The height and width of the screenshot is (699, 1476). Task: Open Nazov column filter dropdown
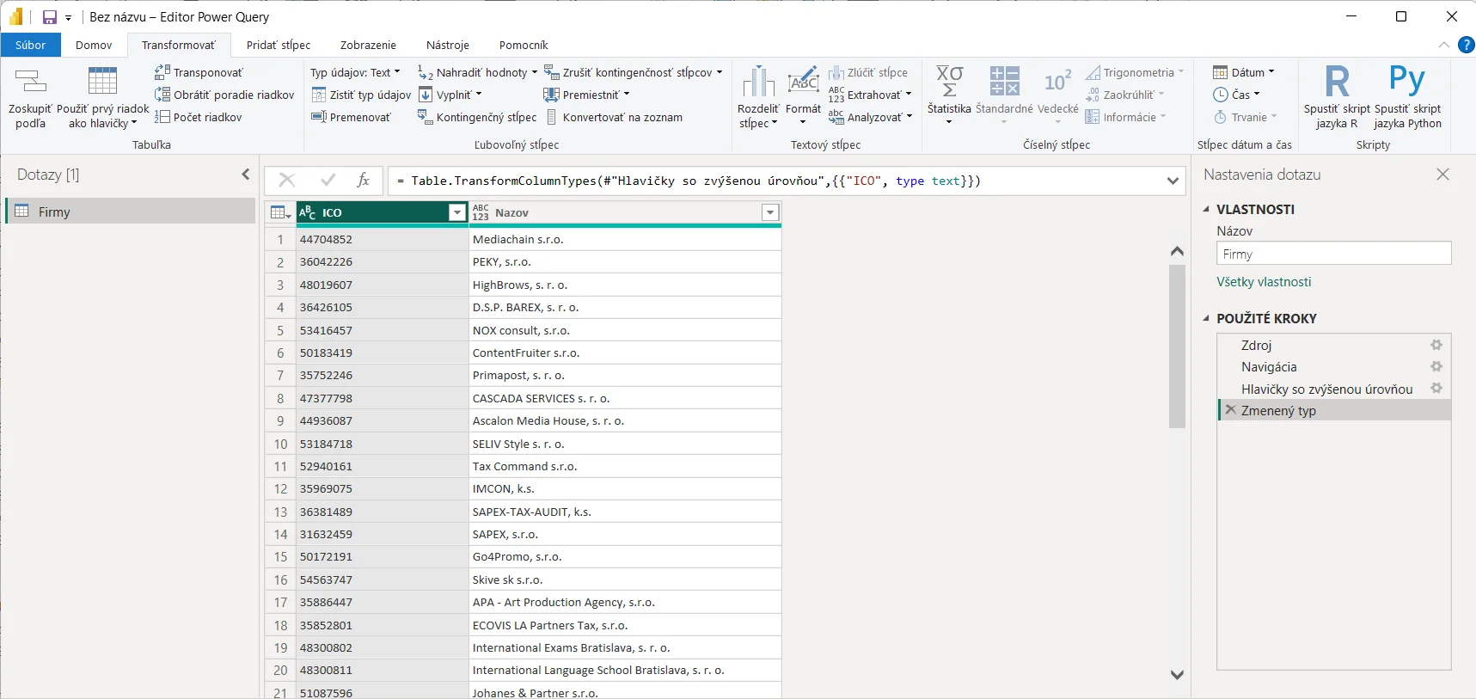click(770, 212)
